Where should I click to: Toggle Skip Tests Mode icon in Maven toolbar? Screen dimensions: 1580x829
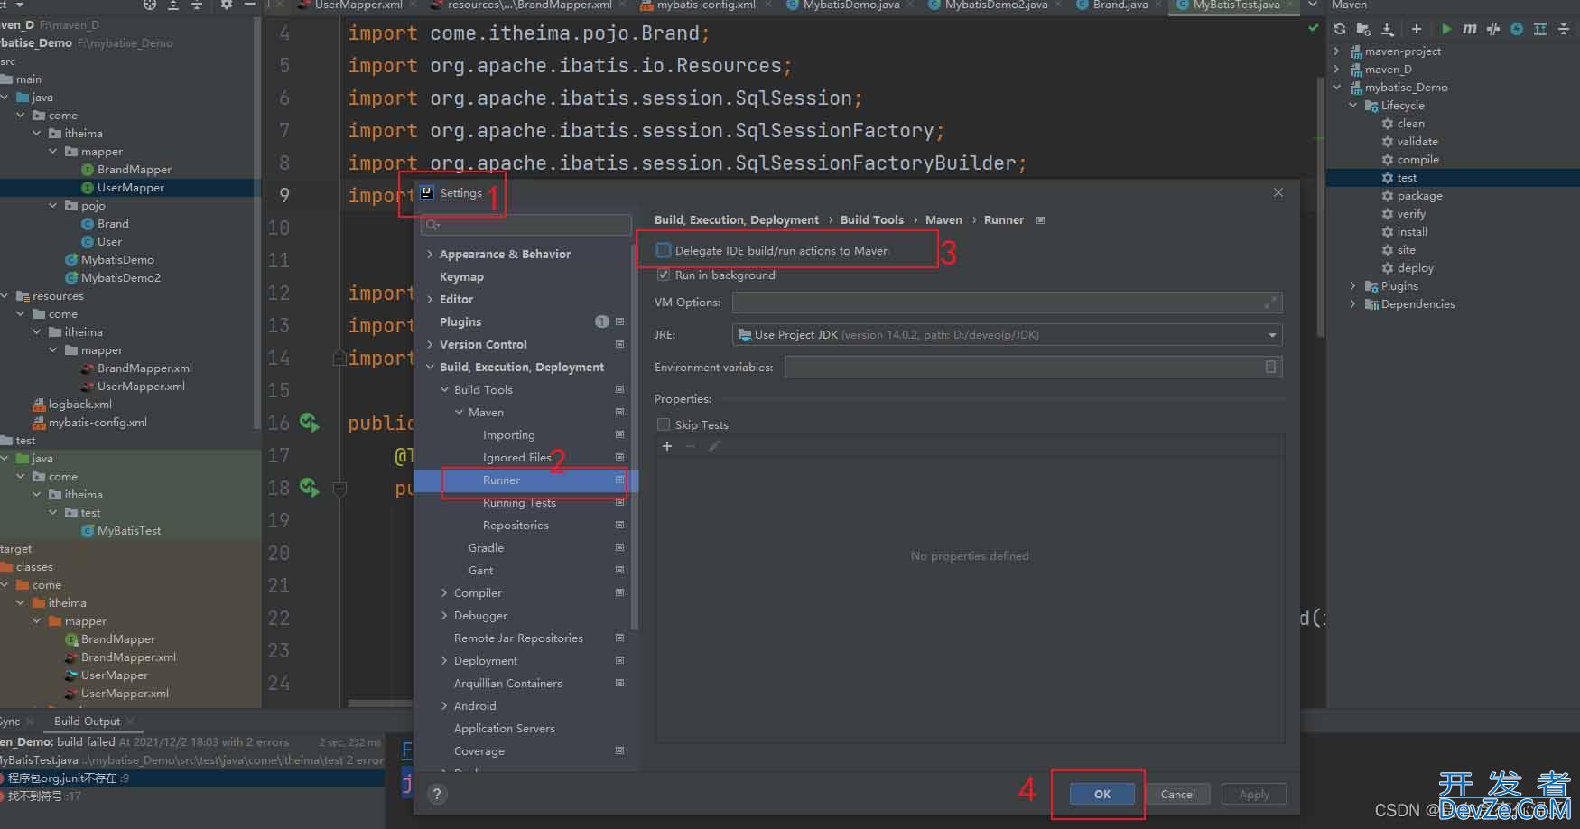[x=1517, y=29]
